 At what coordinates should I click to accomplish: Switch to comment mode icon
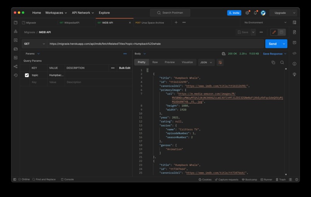[x=281, y=32]
